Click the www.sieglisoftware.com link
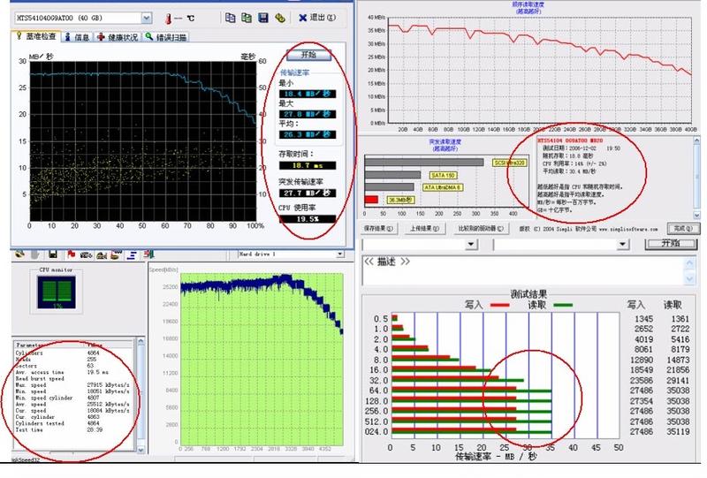Image resolution: width=707 pixels, height=478 pixels. click(628, 229)
